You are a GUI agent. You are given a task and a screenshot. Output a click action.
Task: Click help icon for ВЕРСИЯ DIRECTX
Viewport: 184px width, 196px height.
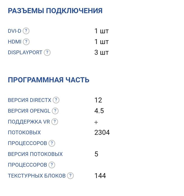[56, 100]
